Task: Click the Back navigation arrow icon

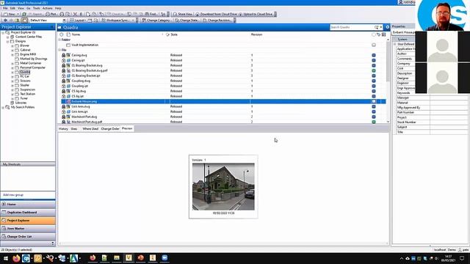Action: pyautogui.click(x=5, y=21)
